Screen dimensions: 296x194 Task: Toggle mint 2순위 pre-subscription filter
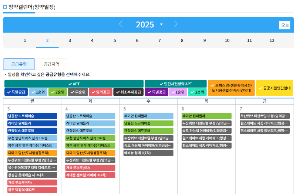pos(197,92)
